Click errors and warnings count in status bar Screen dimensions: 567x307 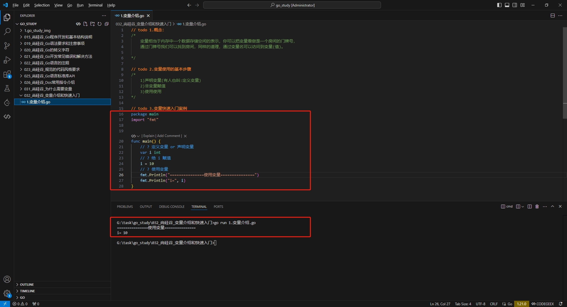pos(20,304)
